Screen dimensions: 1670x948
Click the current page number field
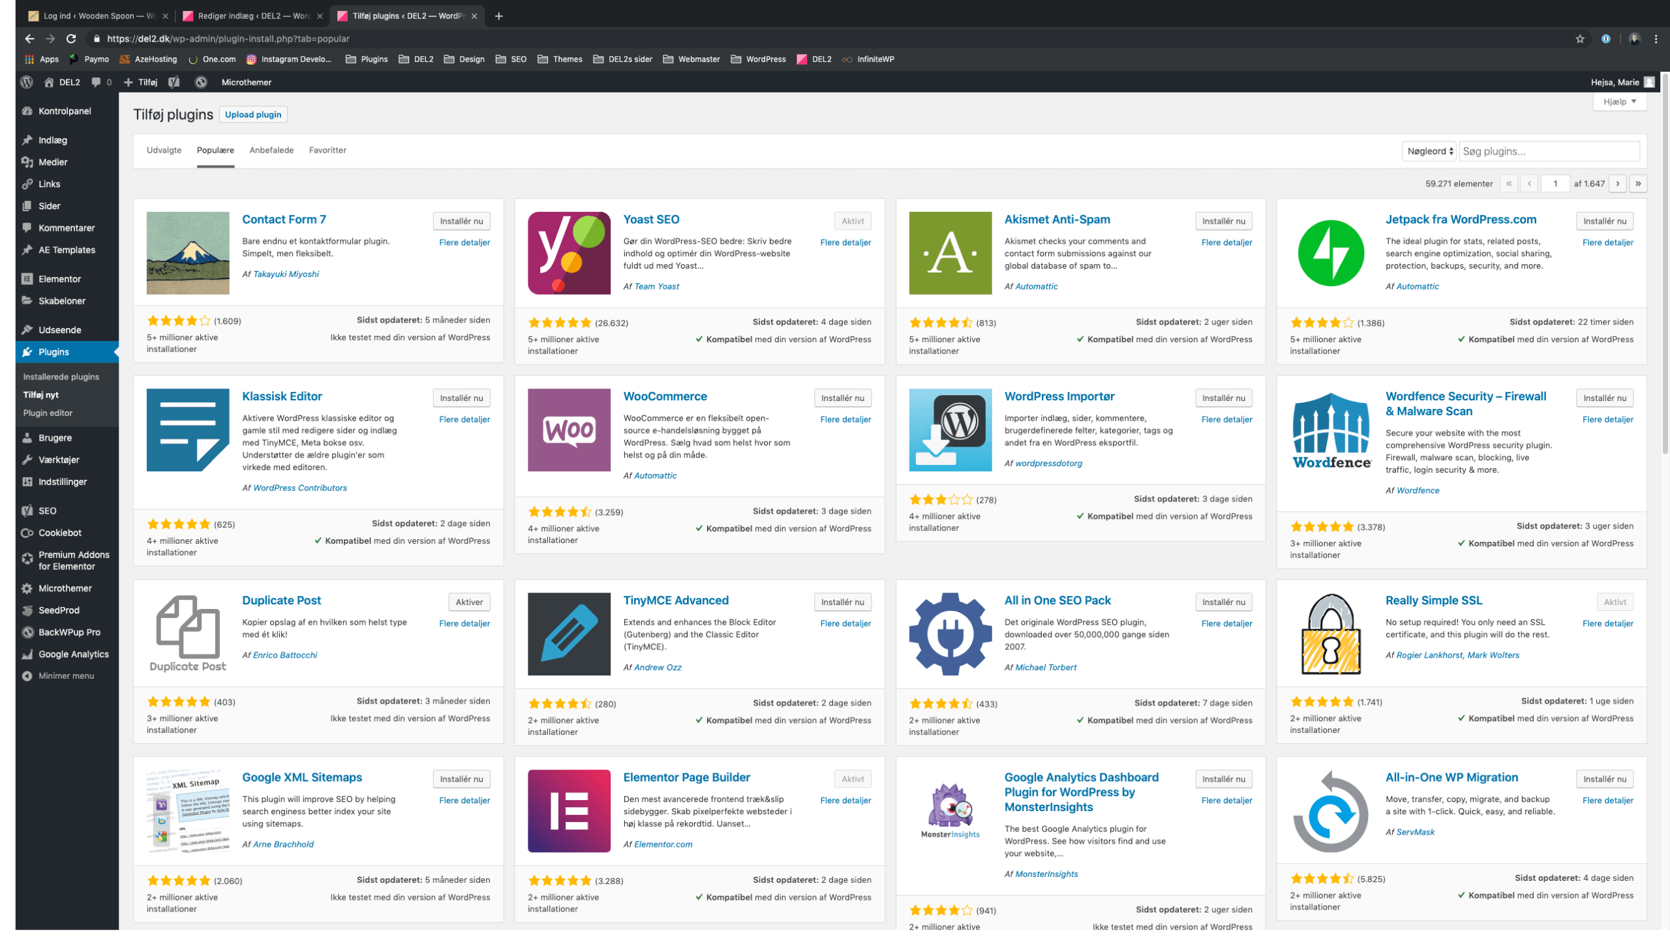(x=1555, y=184)
